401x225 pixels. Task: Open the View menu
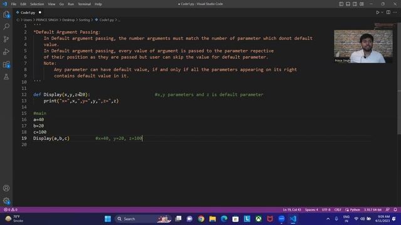(x=51, y=4)
